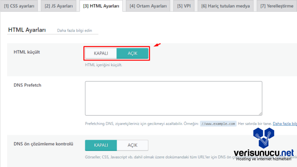Switch to the [2] JS Ayarları tab

click(x=59, y=6)
